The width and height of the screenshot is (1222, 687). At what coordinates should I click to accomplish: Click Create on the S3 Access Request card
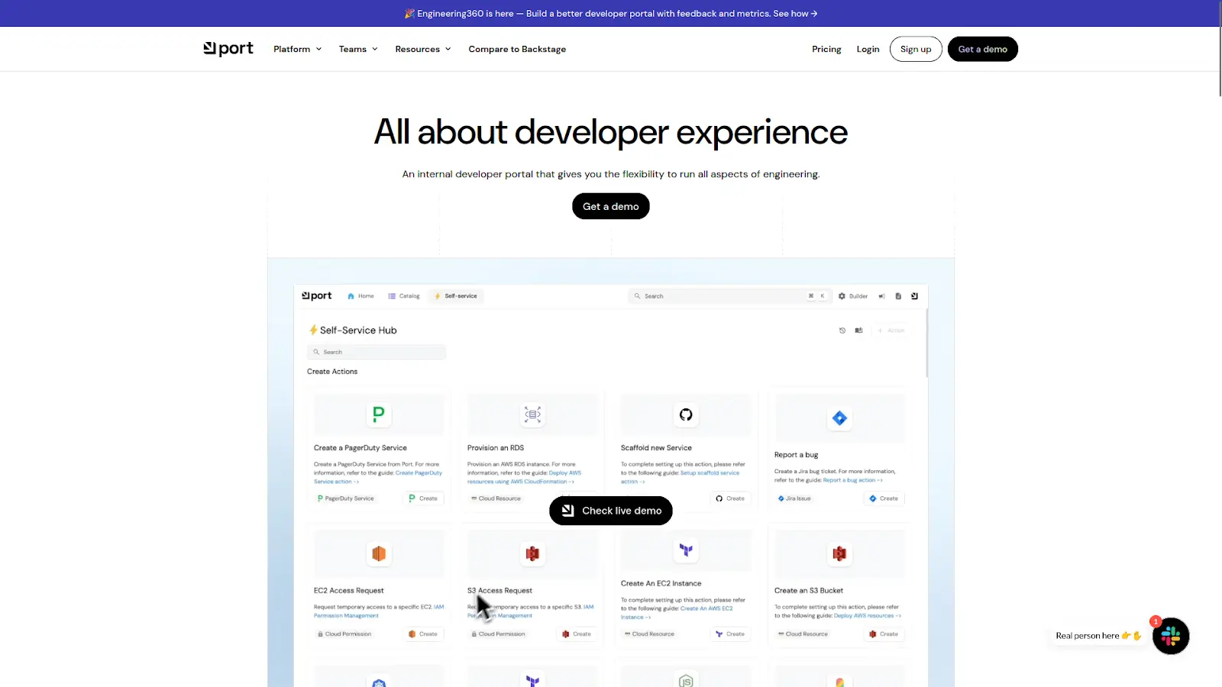tap(577, 634)
